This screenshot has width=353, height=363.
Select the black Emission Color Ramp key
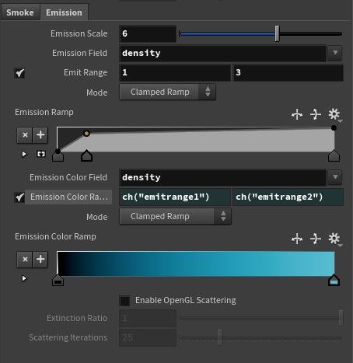pos(58,281)
